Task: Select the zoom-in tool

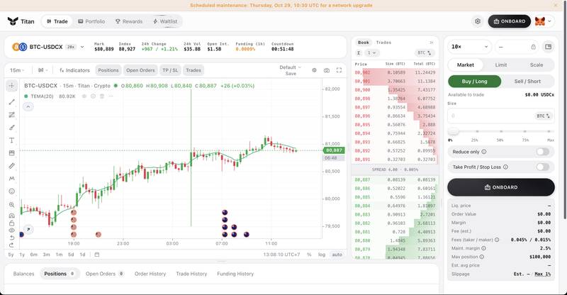Action: (x=11, y=205)
